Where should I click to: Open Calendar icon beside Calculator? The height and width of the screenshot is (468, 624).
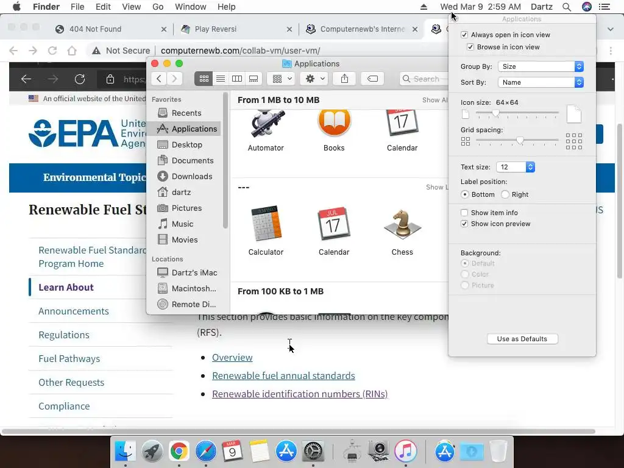pyautogui.click(x=334, y=224)
